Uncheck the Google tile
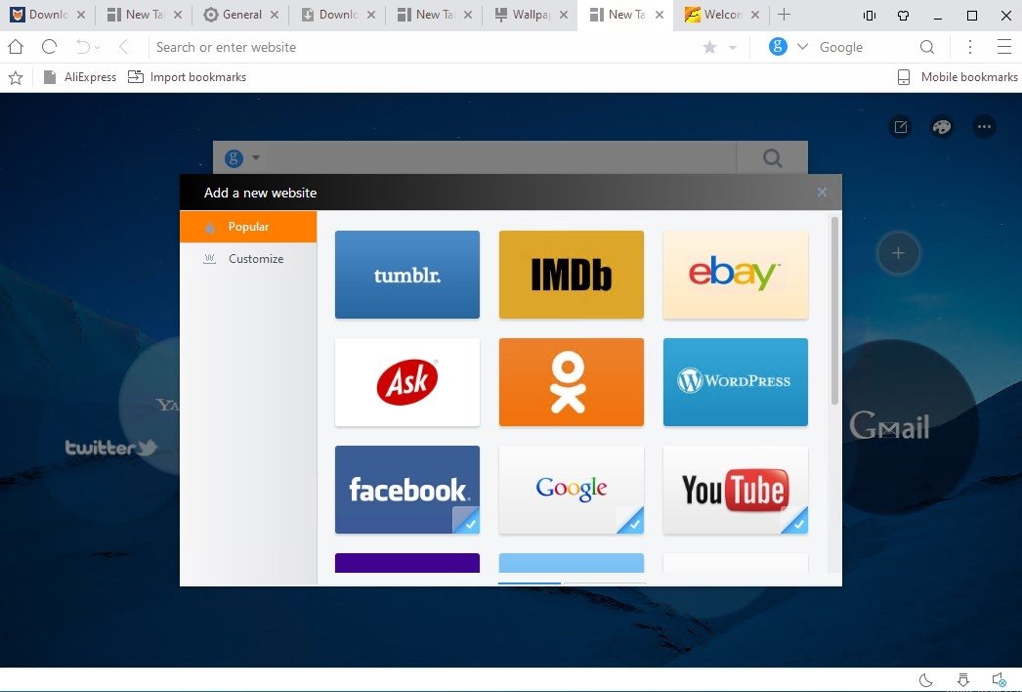Viewport: 1022px width, 692px height. coord(572,490)
